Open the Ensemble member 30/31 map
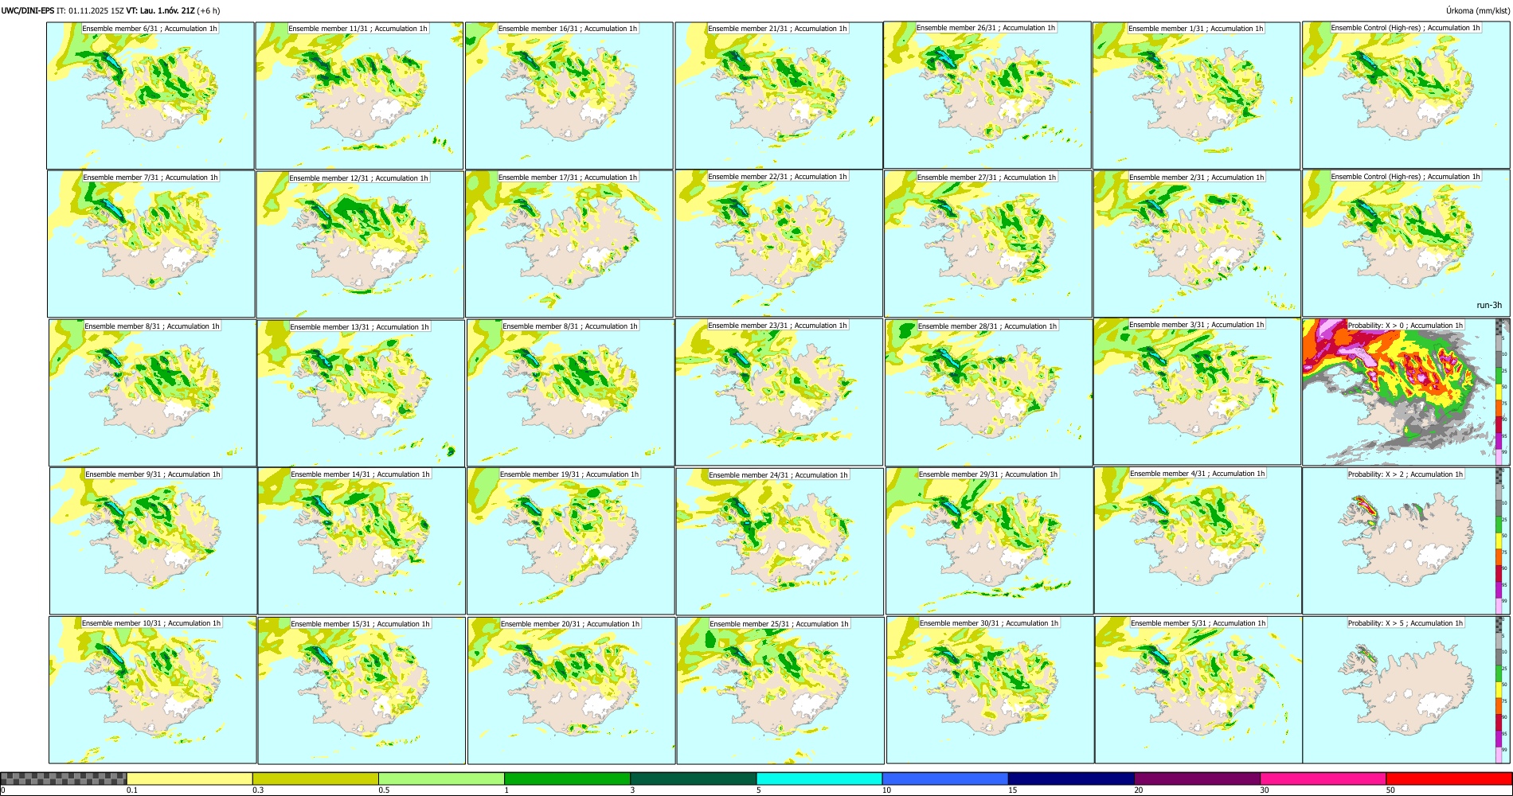The image size is (1513, 796). coord(990,689)
